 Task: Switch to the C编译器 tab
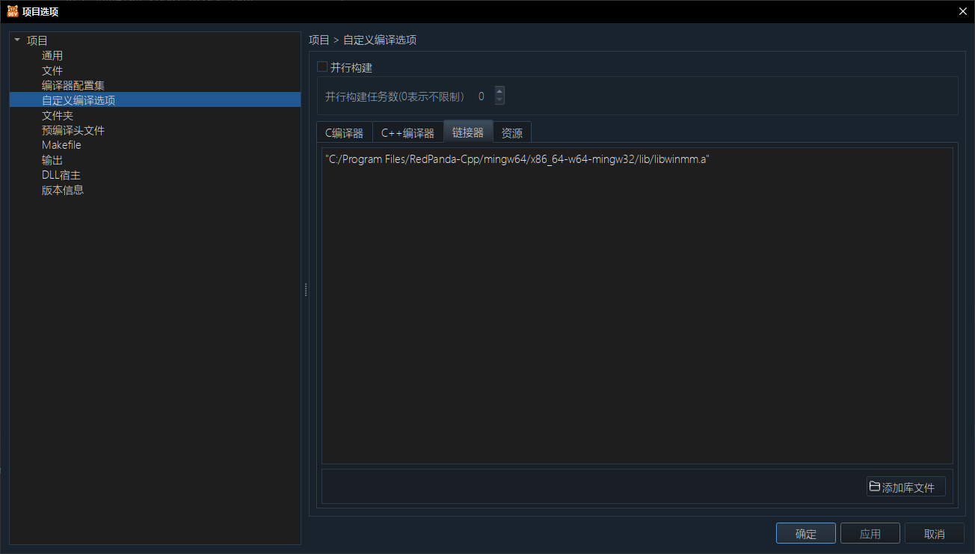click(x=344, y=132)
